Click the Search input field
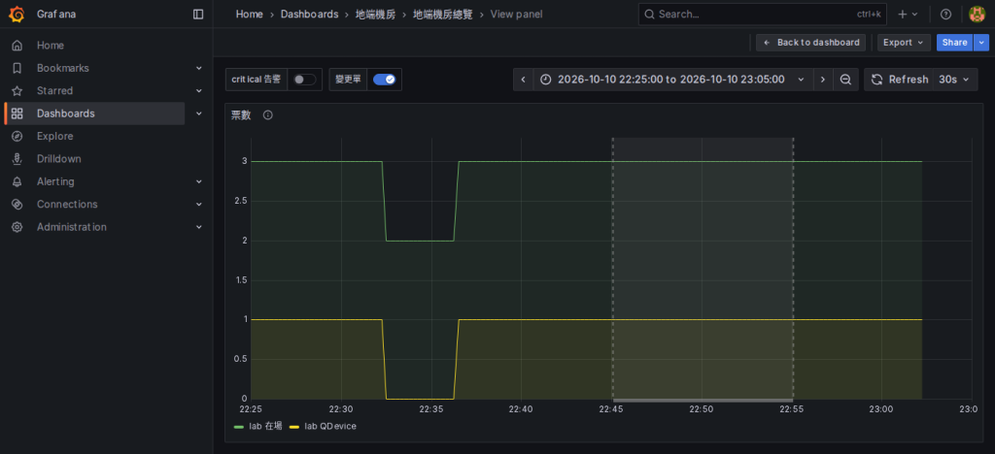The width and height of the screenshot is (995, 454). [762, 14]
